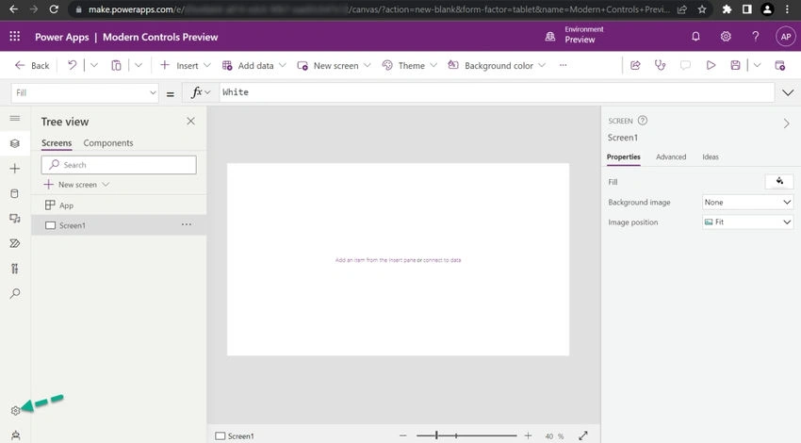Open app Settings gear at bottom left

tap(15, 410)
